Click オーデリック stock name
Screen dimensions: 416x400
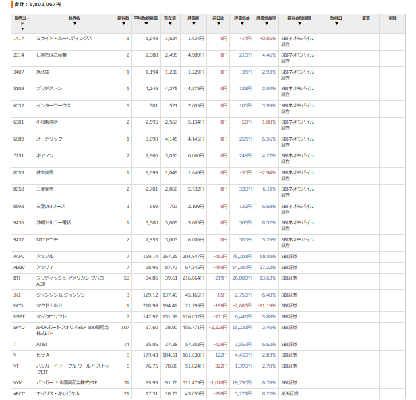click(x=49, y=139)
